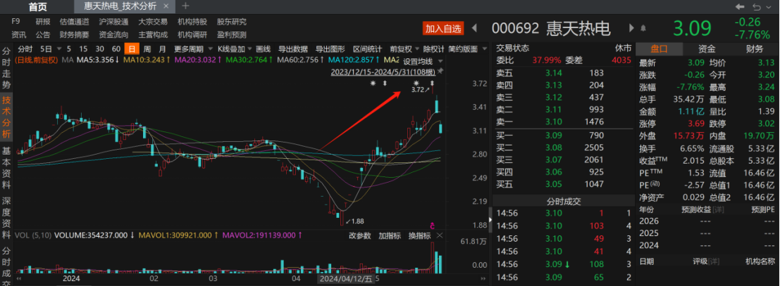Image resolution: width=780 pixels, height=286 pixels.
Task: Open the 盈利预测 menu item
Action: pos(231,34)
